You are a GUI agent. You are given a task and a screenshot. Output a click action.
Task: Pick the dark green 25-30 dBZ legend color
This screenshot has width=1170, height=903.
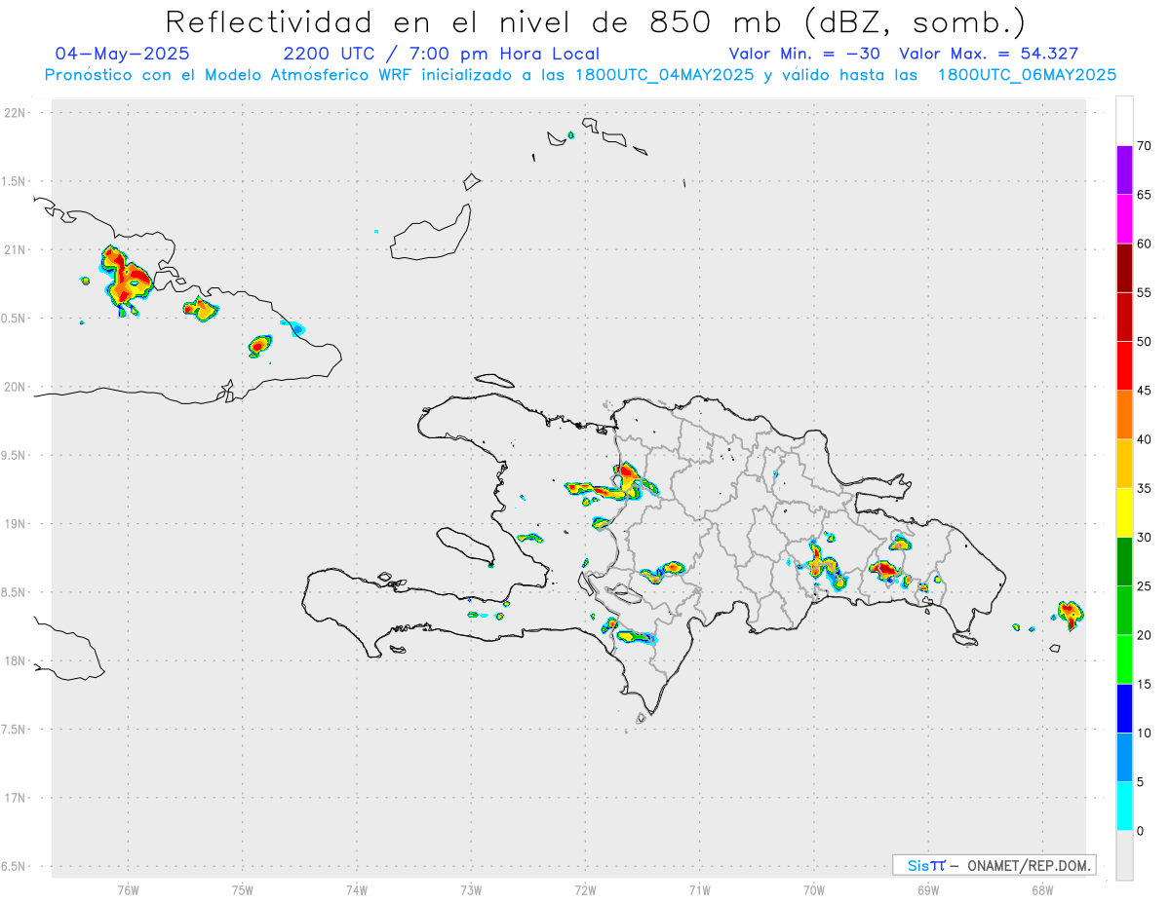(x=1124, y=562)
